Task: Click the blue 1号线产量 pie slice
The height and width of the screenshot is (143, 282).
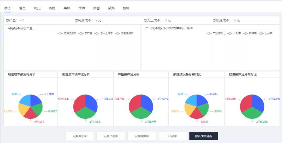Action: click(148, 104)
